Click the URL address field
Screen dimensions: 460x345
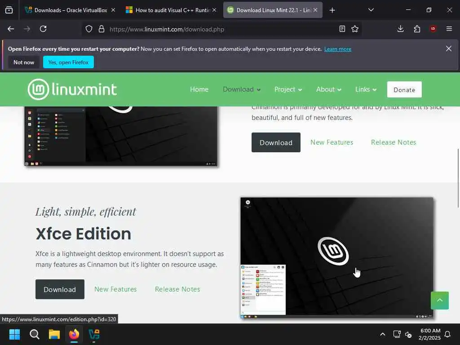[x=221, y=29]
